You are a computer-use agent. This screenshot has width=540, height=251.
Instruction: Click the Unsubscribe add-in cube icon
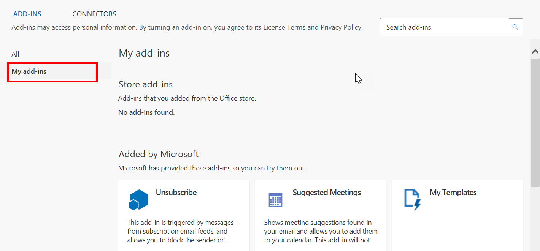click(x=138, y=200)
